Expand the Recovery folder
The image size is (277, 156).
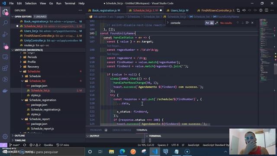pyautogui.click(x=33, y=67)
